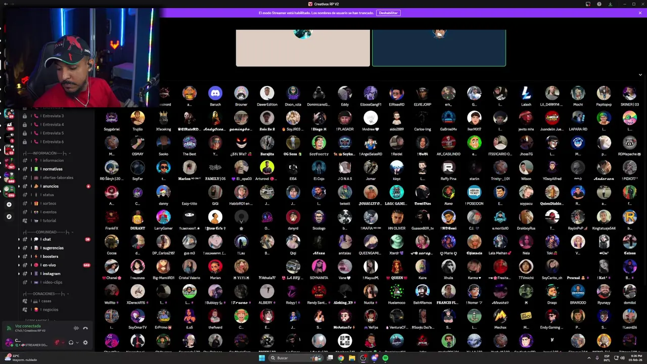This screenshot has width=647, height=364.
Task: Show hidden system tray icons
Action: pos(589,358)
